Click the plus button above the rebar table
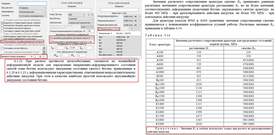This screenshot has height=135, width=276. click(x=132, y=29)
